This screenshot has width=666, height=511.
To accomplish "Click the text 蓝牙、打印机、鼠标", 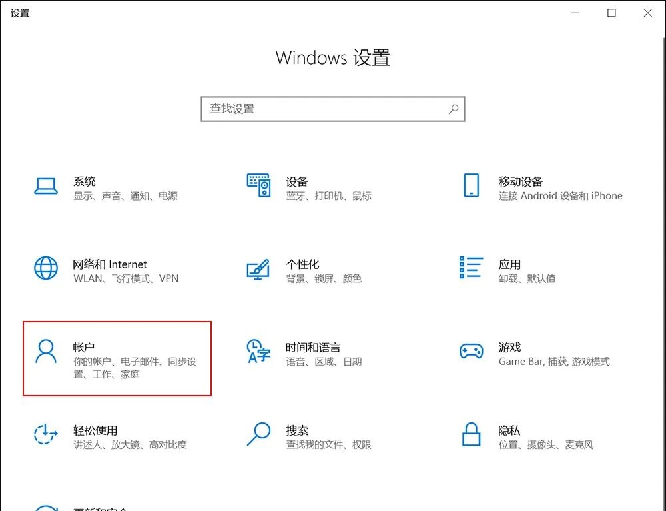I will tap(329, 196).
